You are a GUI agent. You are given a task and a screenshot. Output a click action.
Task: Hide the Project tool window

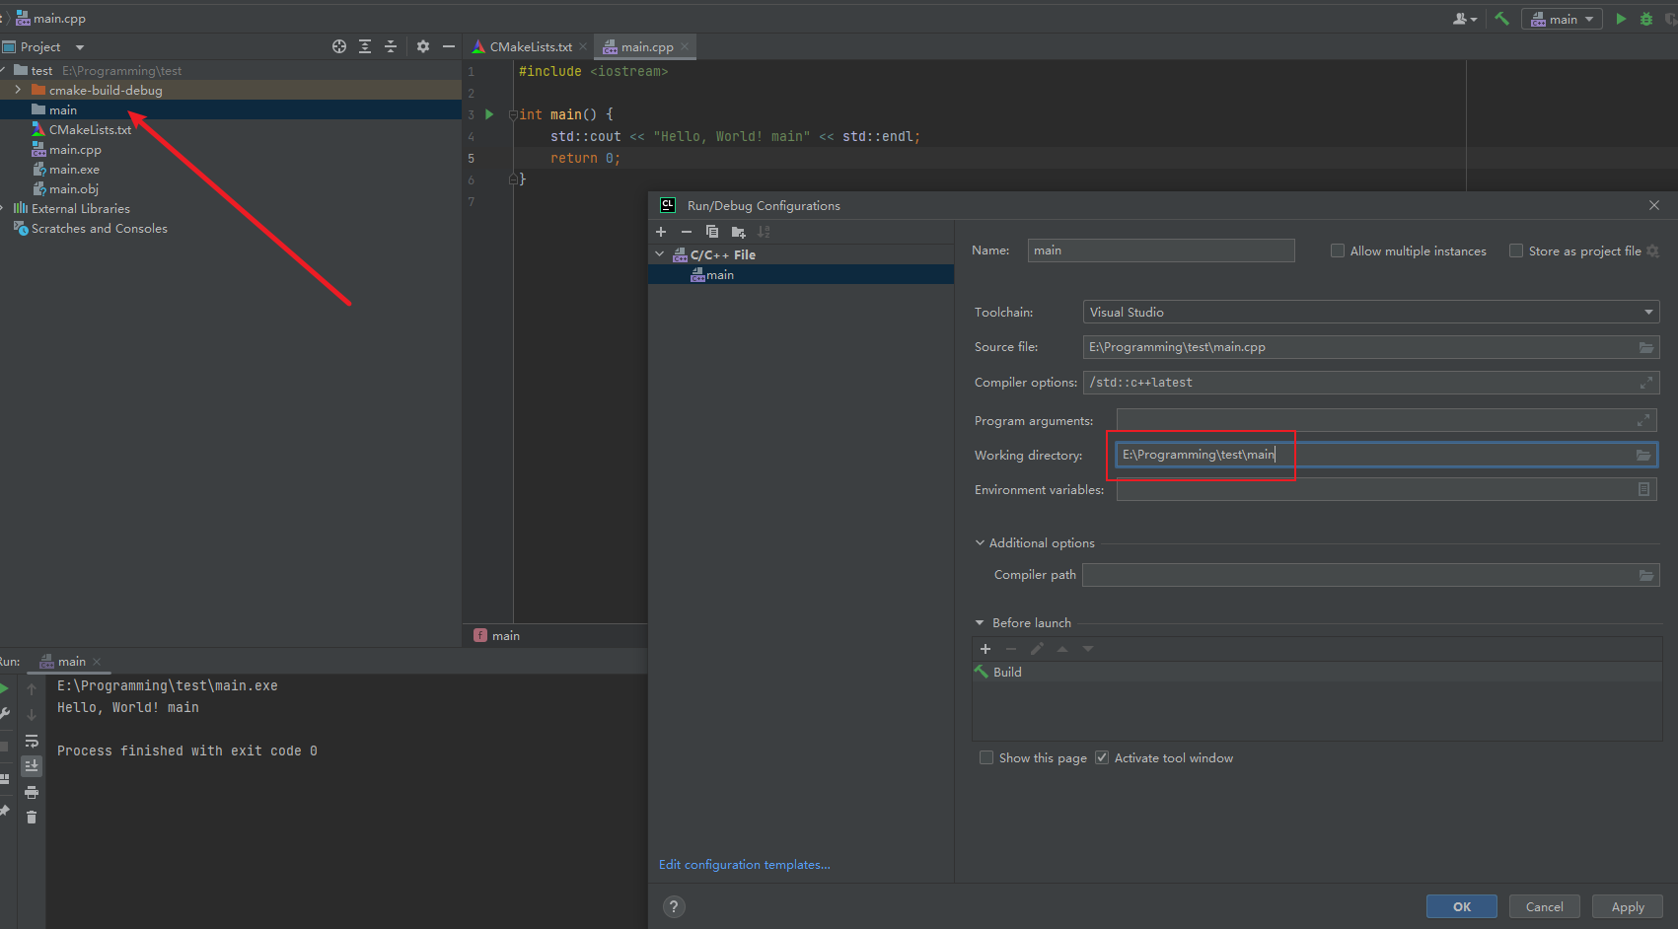point(449,46)
